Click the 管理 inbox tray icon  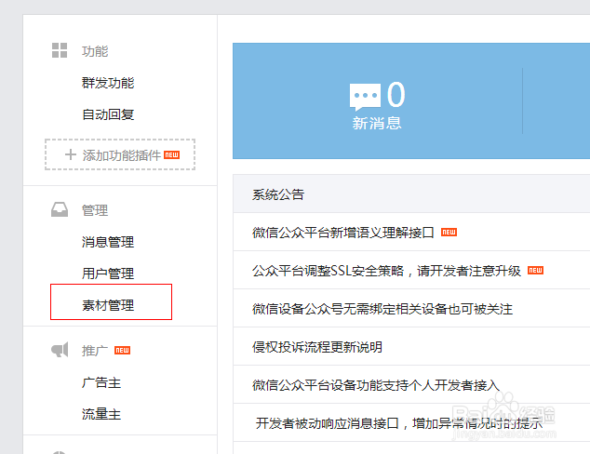point(60,209)
